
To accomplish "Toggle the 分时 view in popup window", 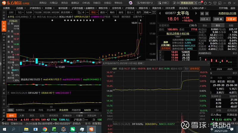I will (106, 68).
